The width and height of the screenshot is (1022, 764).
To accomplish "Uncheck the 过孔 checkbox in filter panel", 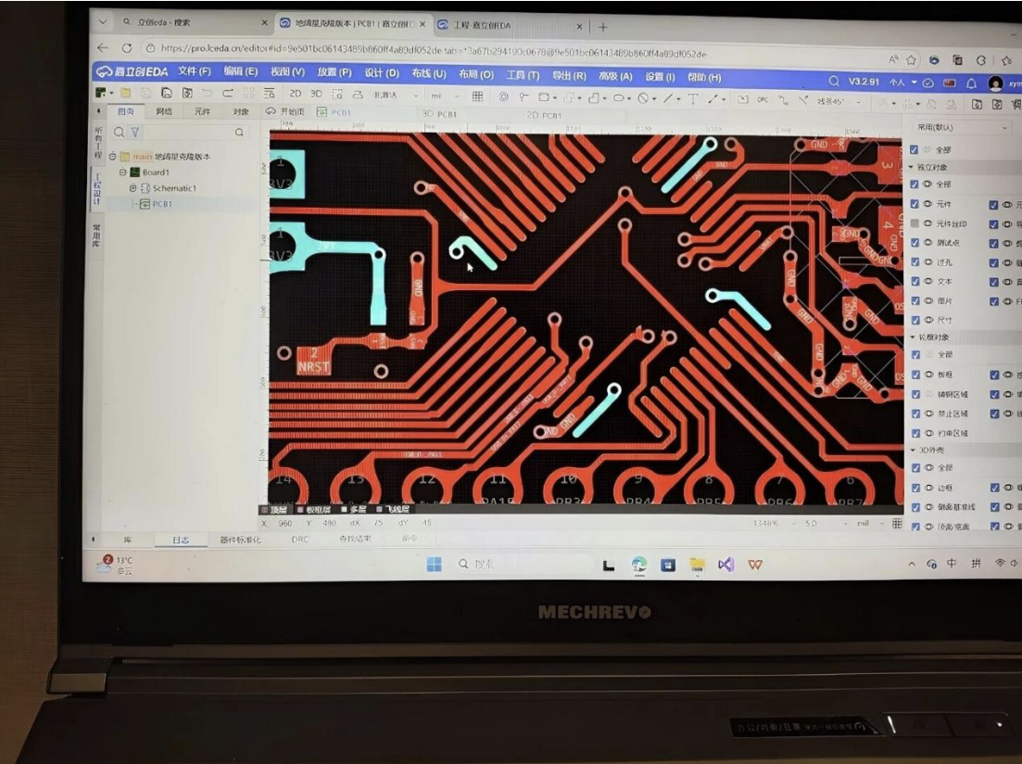I will (915, 261).
